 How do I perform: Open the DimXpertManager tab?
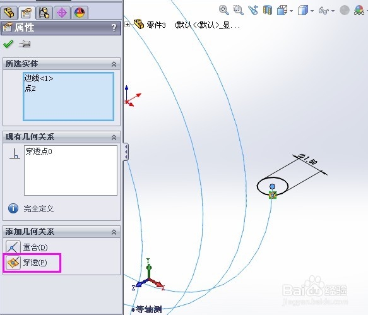coord(62,13)
